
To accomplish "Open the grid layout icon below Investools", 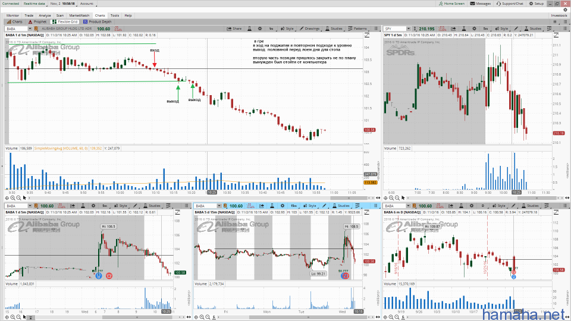I will coord(555,22).
